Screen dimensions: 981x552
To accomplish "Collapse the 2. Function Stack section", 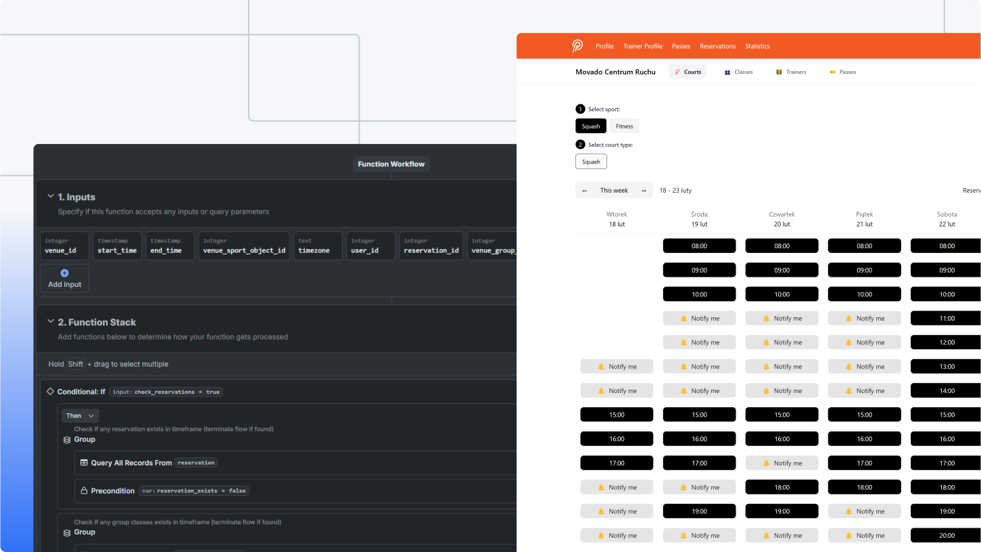I will (x=50, y=322).
